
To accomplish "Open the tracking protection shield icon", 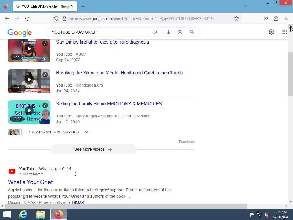I will point(56,18).
